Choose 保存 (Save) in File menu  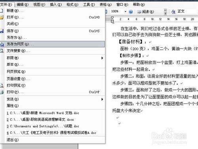(53, 31)
